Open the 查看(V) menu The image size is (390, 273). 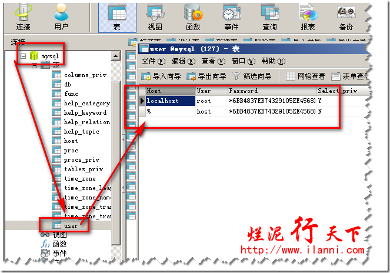tap(213, 61)
